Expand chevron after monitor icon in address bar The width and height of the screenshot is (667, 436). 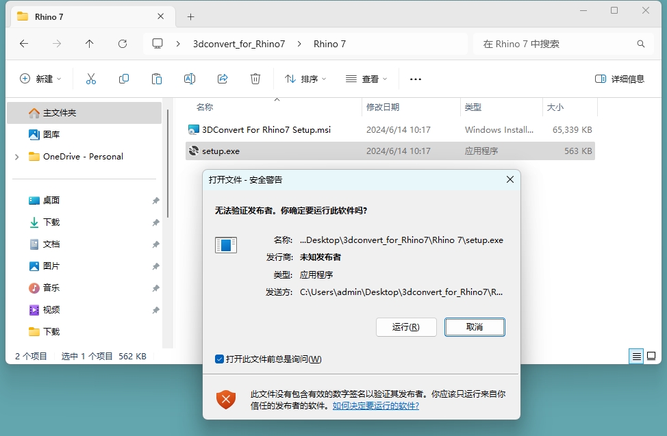pos(178,44)
